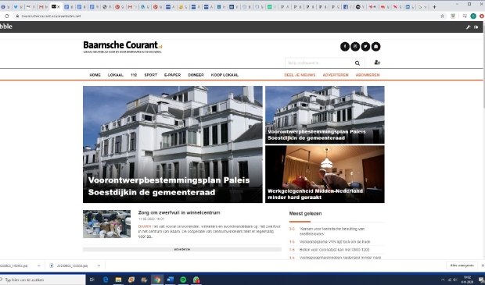Click the taskbar clock and date
This screenshot has width=485, height=285.
click(x=468, y=280)
